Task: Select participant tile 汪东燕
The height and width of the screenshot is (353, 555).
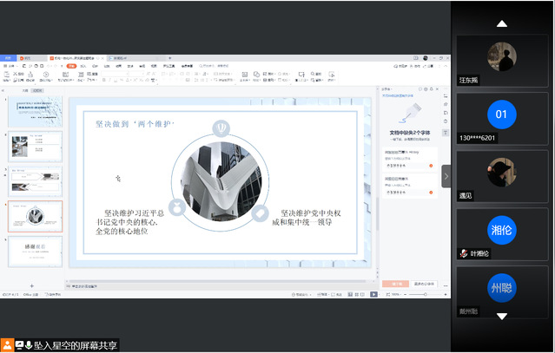Action: 500,59
